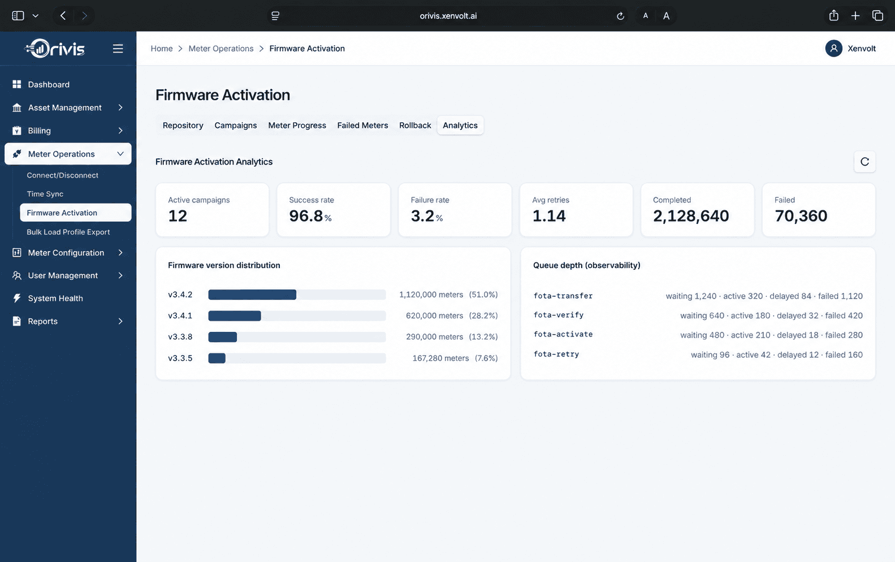Open the Failed Meters tab

click(362, 126)
